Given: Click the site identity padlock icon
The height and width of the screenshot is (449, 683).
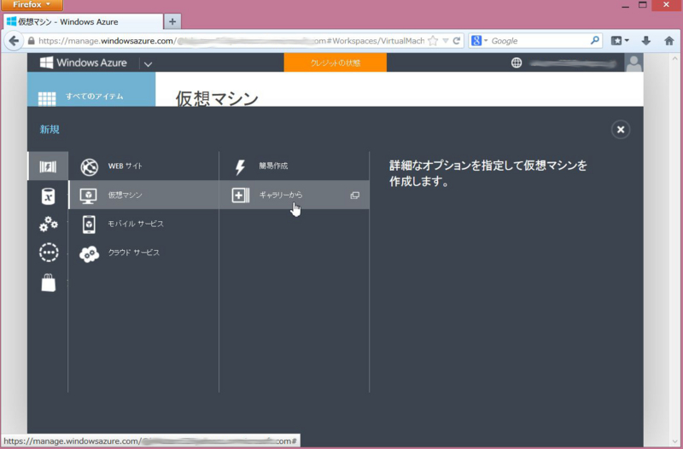Looking at the screenshot, I should tap(31, 41).
